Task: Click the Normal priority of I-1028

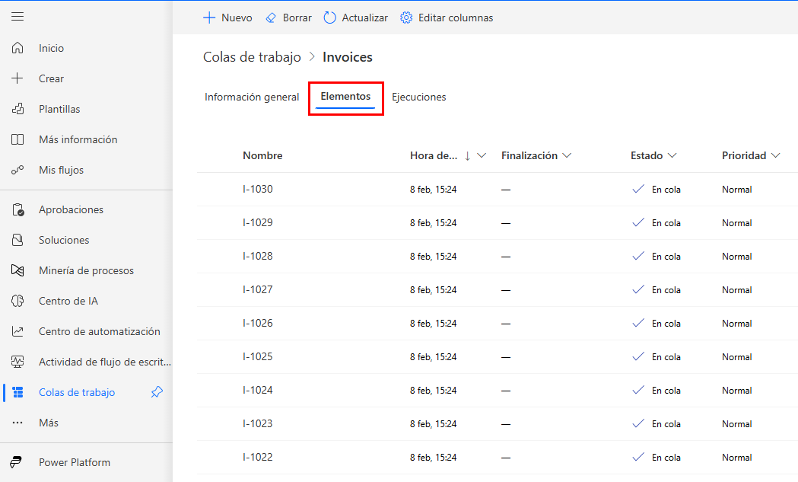Action: 737,257
